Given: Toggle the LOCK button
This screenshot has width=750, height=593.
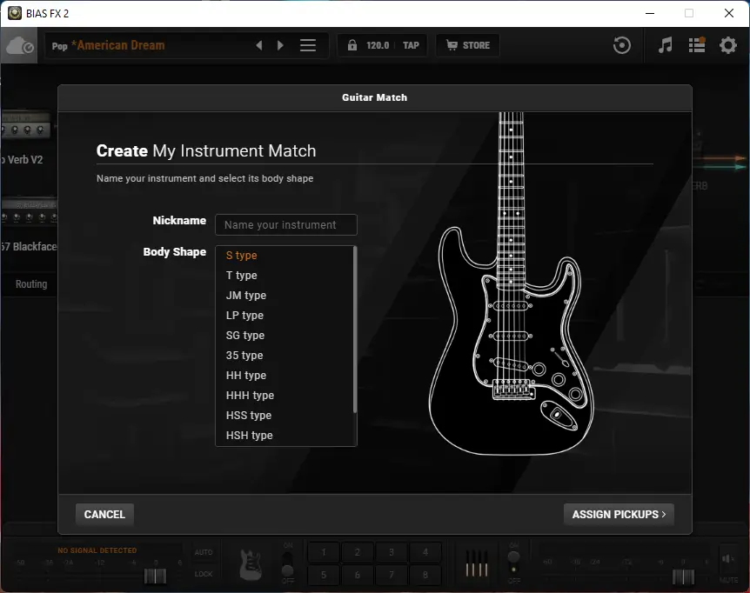Looking at the screenshot, I should 204,574.
